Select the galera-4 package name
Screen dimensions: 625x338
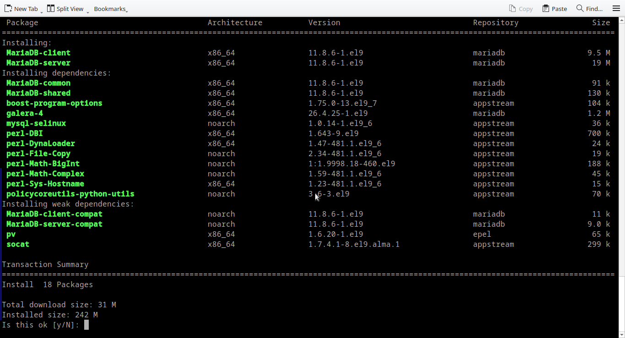25,113
